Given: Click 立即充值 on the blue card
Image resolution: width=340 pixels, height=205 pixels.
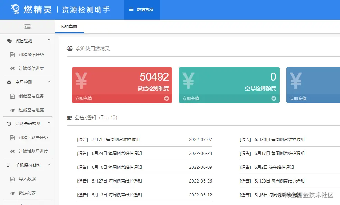Looking at the screenshot, I should pos(298,99).
